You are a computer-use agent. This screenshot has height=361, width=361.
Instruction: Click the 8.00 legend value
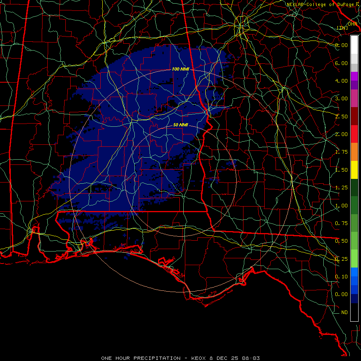[341, 45]
